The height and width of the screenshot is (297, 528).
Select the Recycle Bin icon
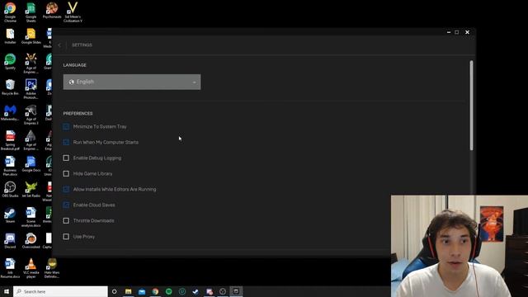coord(10,87)
